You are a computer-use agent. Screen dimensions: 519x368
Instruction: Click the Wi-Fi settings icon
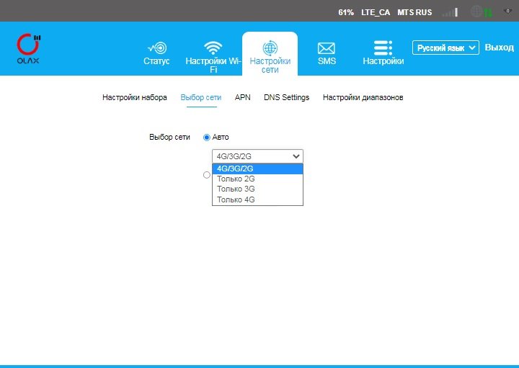(x=213, y=48)
